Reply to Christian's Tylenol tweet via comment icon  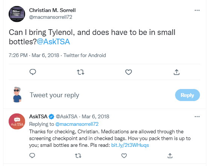coord(33,72)
